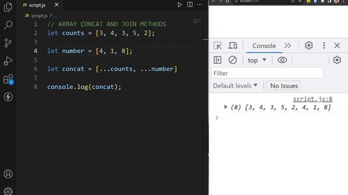This screenshot has height=195, width=348.
Task: Click the 'number' variable on line 4
Action: pyautogui.click(x=73, y=51)
